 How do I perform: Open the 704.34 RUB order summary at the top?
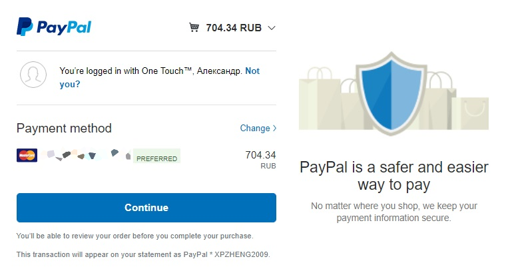click(233, 28)
